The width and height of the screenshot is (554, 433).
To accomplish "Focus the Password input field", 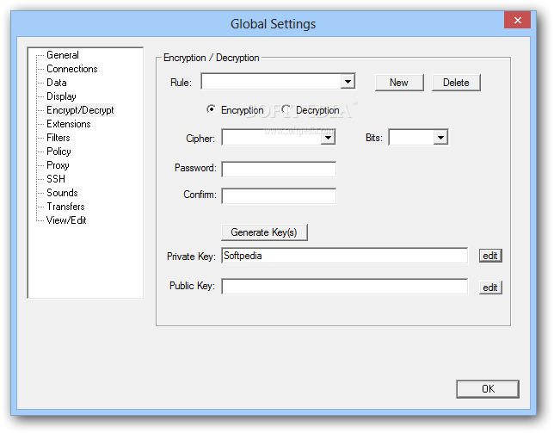I will (279, 170).
